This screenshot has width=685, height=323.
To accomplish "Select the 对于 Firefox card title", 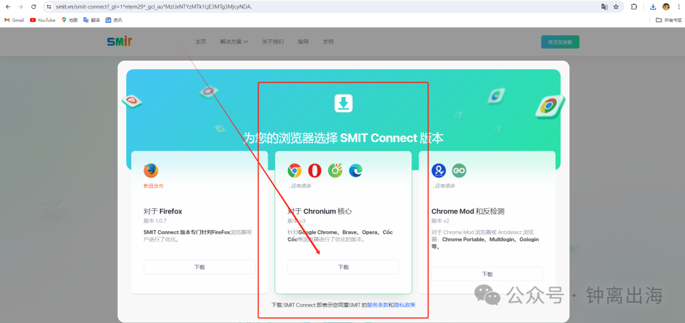I will point(163,212).
